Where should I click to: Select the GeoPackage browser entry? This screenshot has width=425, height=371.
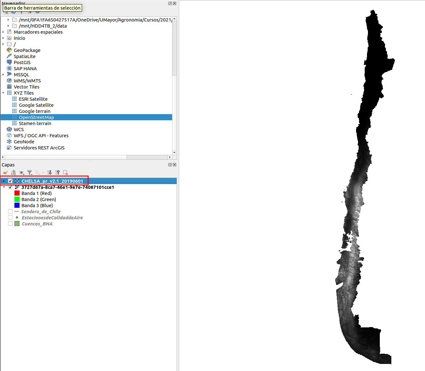[x=27, y=50]
